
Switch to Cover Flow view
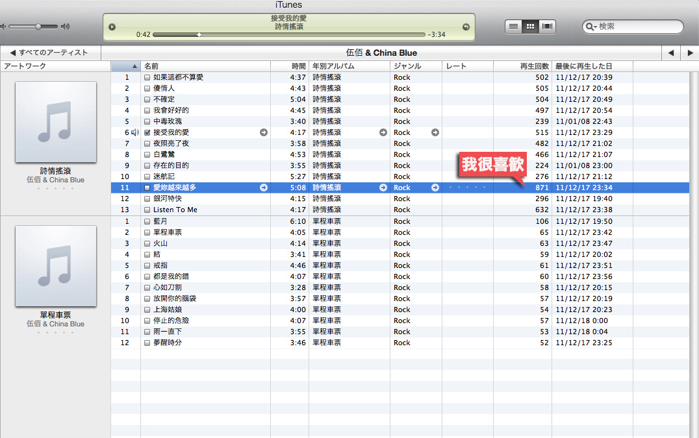coord(547,27)
